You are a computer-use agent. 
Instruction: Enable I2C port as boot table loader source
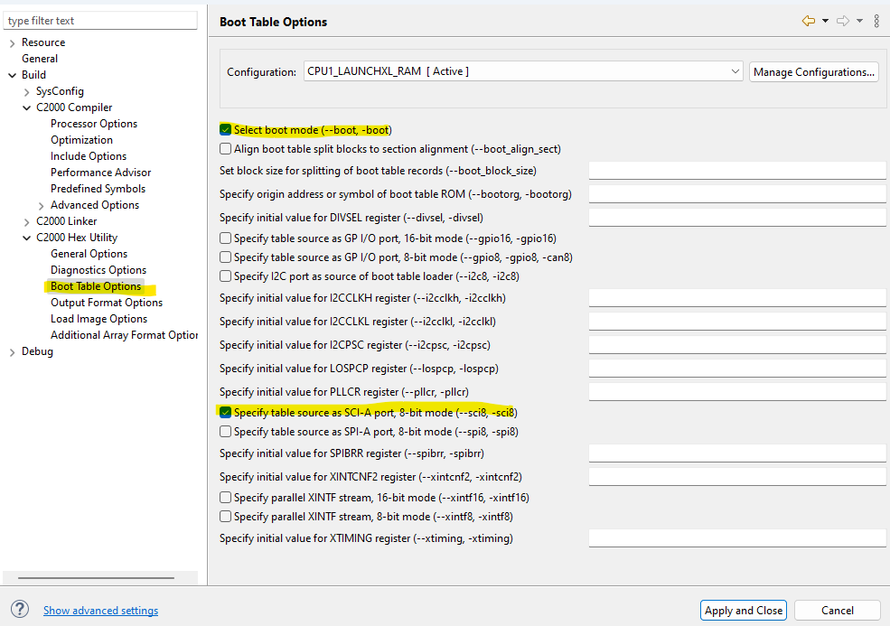[224, 276]
